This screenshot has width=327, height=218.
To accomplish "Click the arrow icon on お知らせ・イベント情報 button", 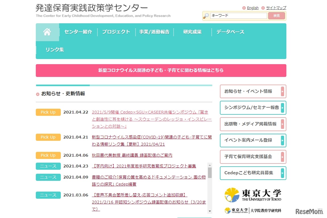I will [x=282, y=91].
